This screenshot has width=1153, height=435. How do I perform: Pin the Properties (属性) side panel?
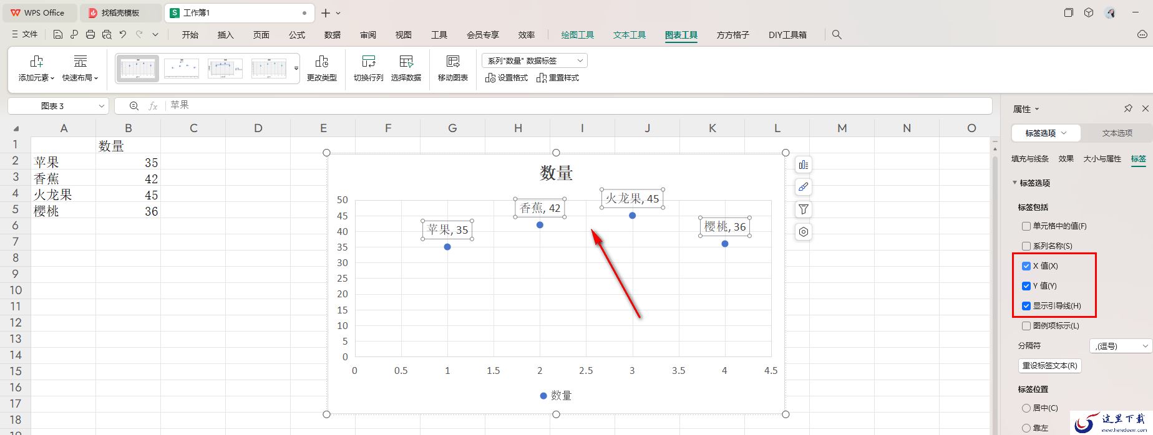click(x=1128, y=108)
